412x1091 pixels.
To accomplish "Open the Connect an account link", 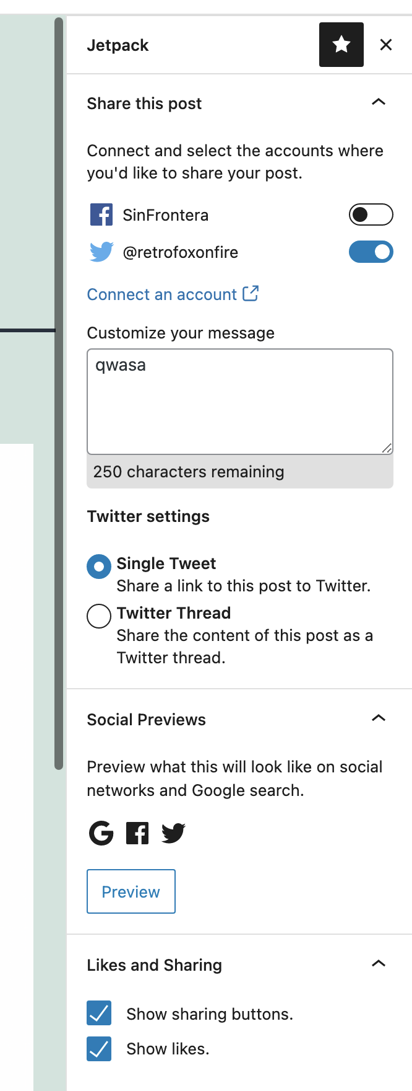I will coord(161,294).
